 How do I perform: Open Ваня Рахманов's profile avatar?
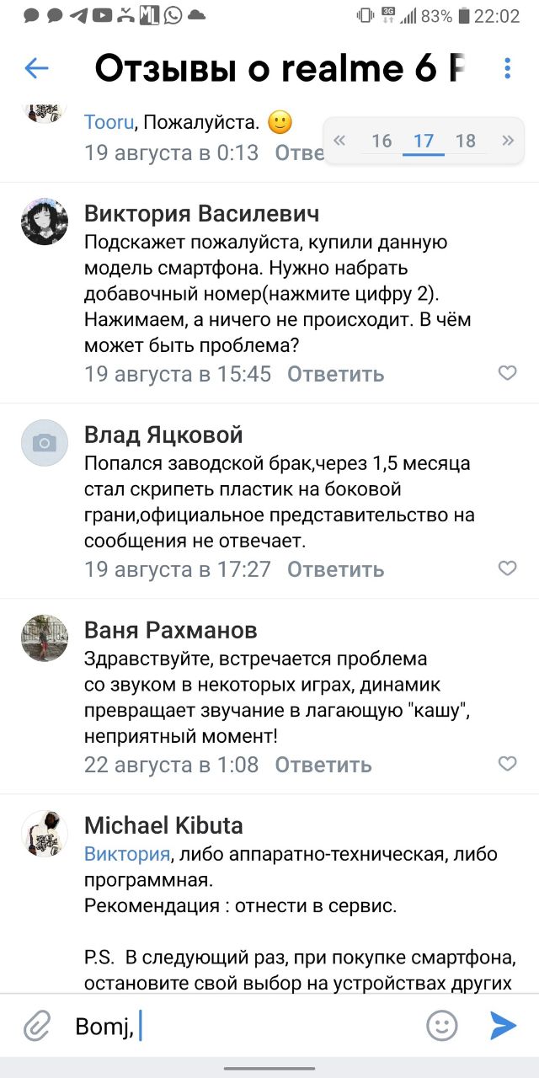(44, 638)
